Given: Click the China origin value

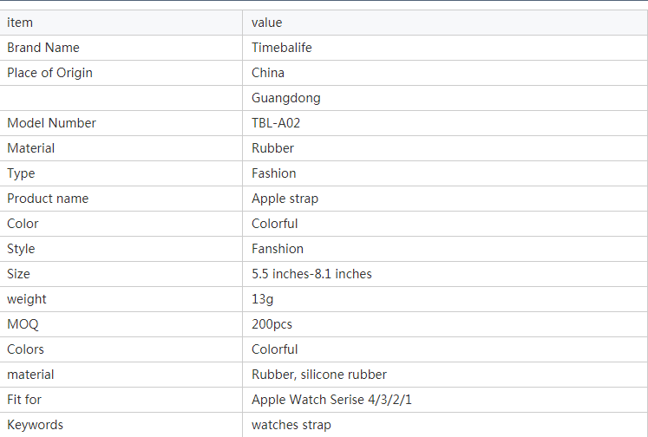Looking at the screenshot, I should pos(268,73).
